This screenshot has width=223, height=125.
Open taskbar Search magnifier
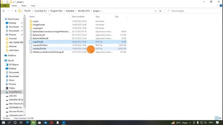pyautogui.click(x=9, y=123)
